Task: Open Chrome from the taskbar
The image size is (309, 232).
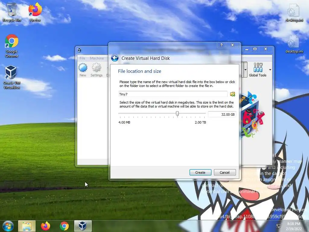Action: click(64, 226)
